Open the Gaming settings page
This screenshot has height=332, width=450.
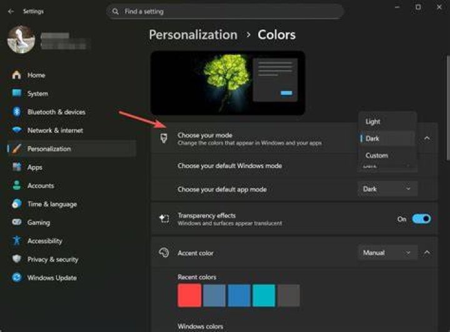coord(72,222)
